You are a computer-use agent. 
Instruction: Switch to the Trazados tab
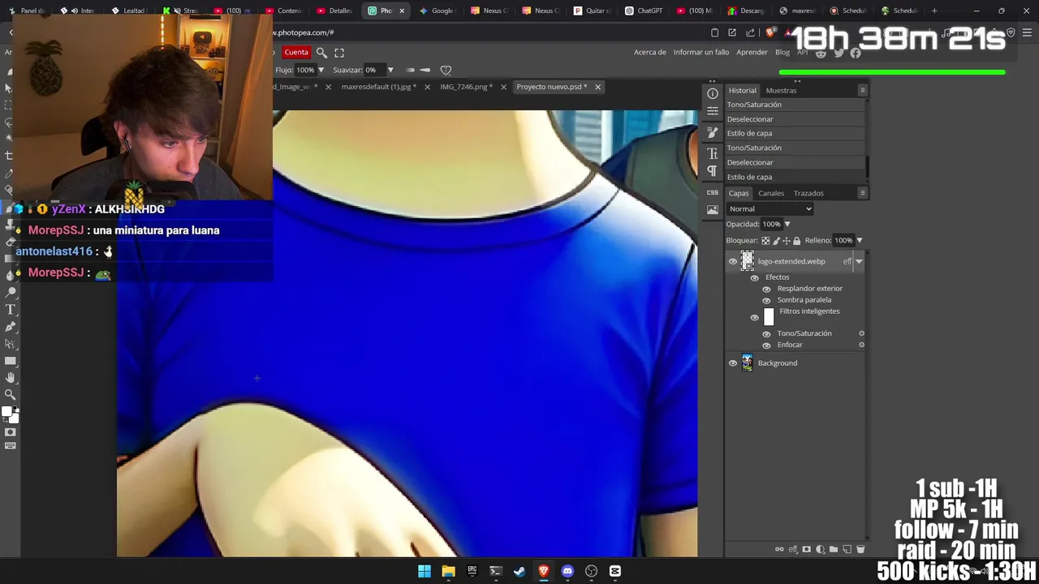tap(808, 193)
